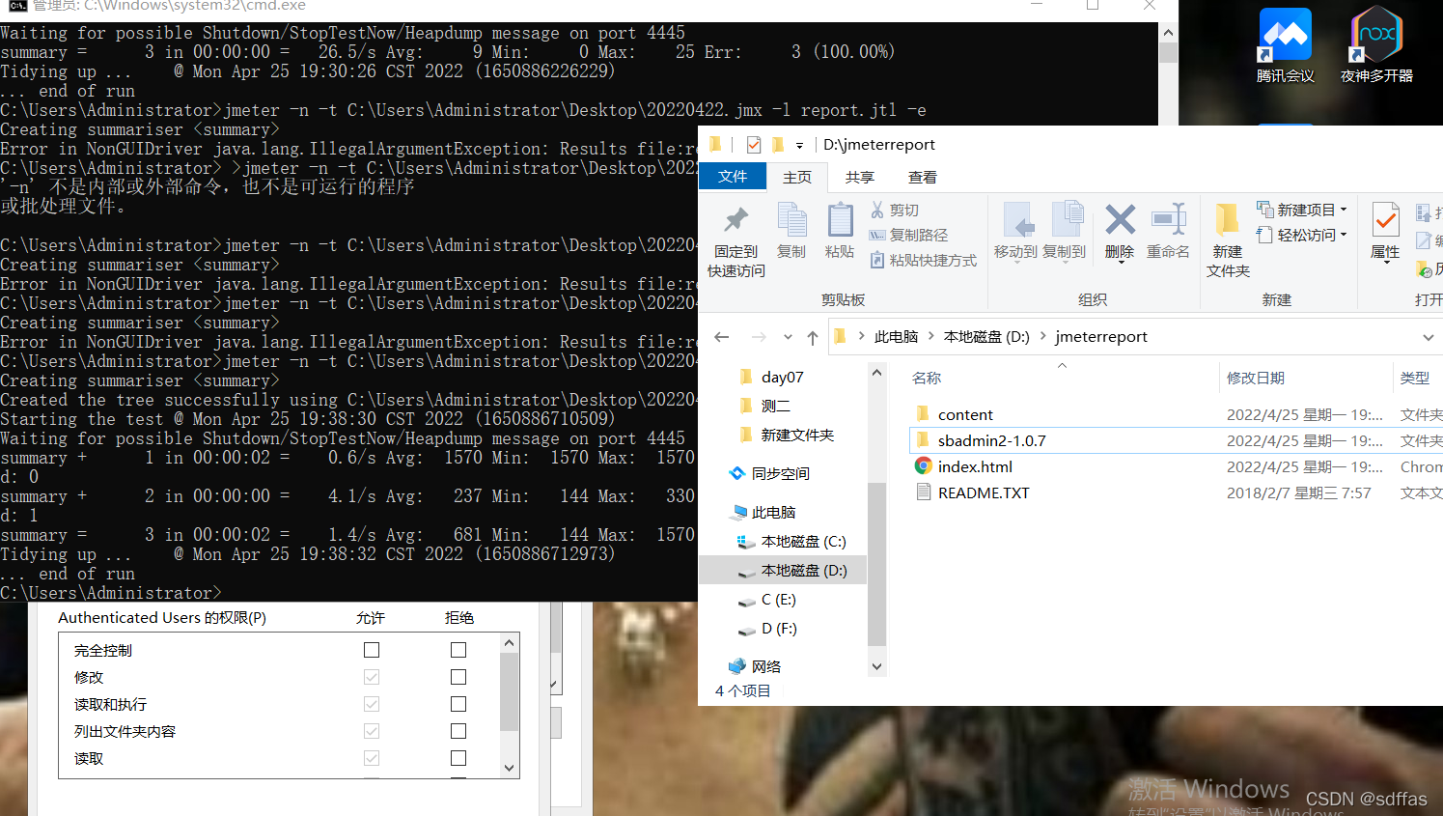
Task: Click the Network icon in the sidebar
Action: [737, 666]
